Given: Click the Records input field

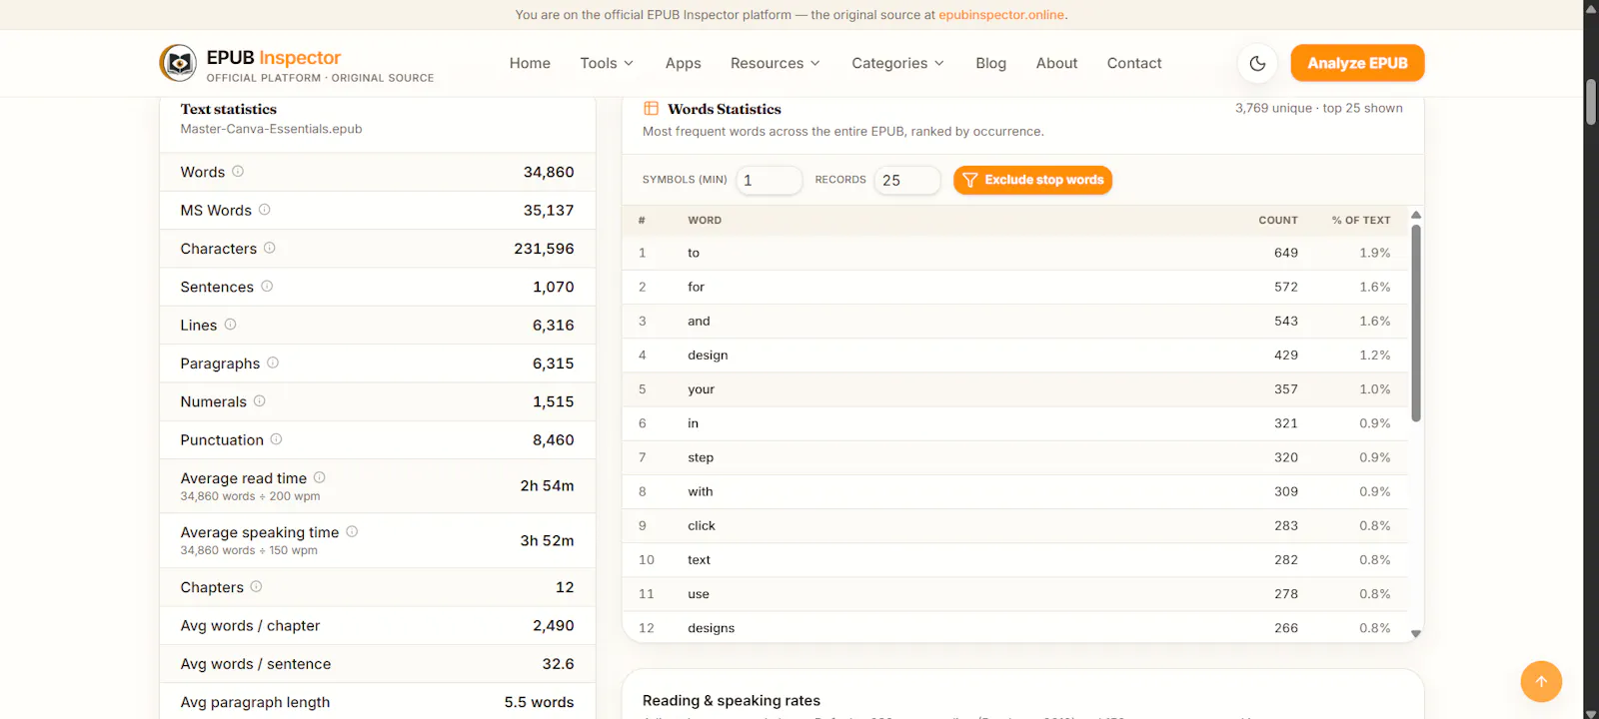Looking at the screenshot, I should pyautogui.click(x=906, y=180).
